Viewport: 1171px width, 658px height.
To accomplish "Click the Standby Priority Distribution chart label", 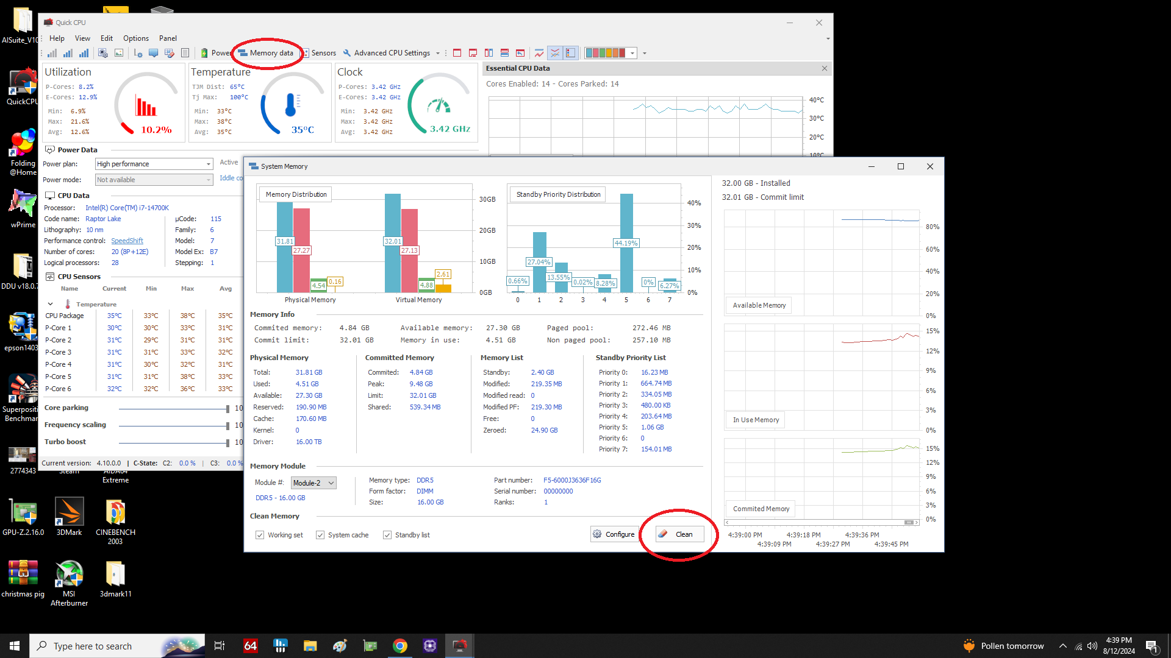I will tap(558, 194).
